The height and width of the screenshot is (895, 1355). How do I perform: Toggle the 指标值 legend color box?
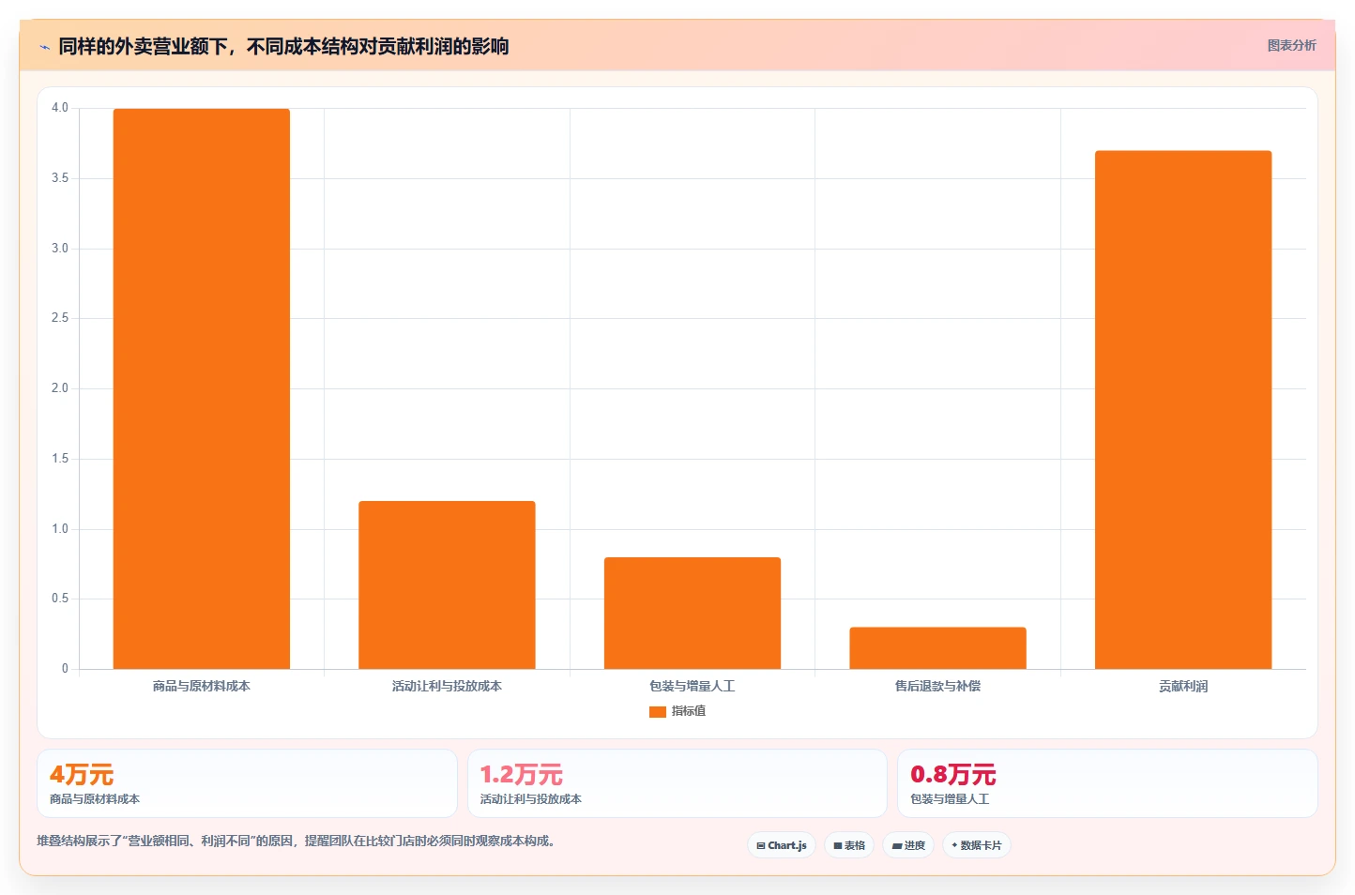[x=658, y=712]
